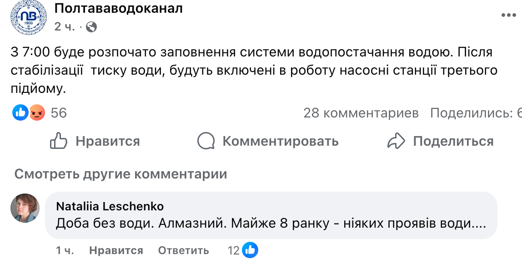The image size is (522, 265).
Task: View the 56 reactions count list
Action: [x=59, y=113]
